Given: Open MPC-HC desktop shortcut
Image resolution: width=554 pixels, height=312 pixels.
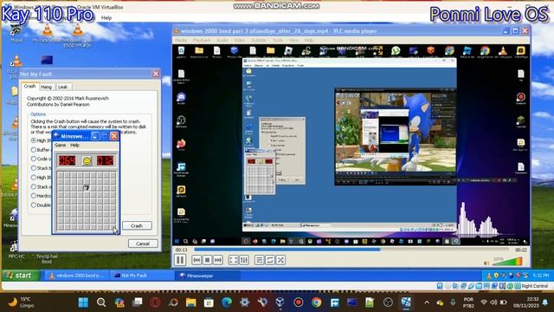Looking at the screenshot, I should click(16, 249).
